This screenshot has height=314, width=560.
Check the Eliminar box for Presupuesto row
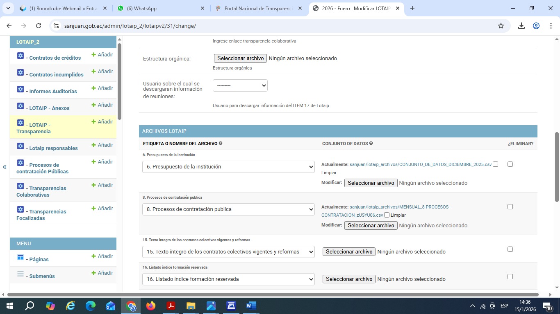pyautogui.click(x=510, y=164)
